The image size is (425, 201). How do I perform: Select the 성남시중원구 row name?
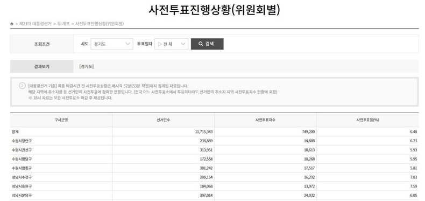pos(22,186)
